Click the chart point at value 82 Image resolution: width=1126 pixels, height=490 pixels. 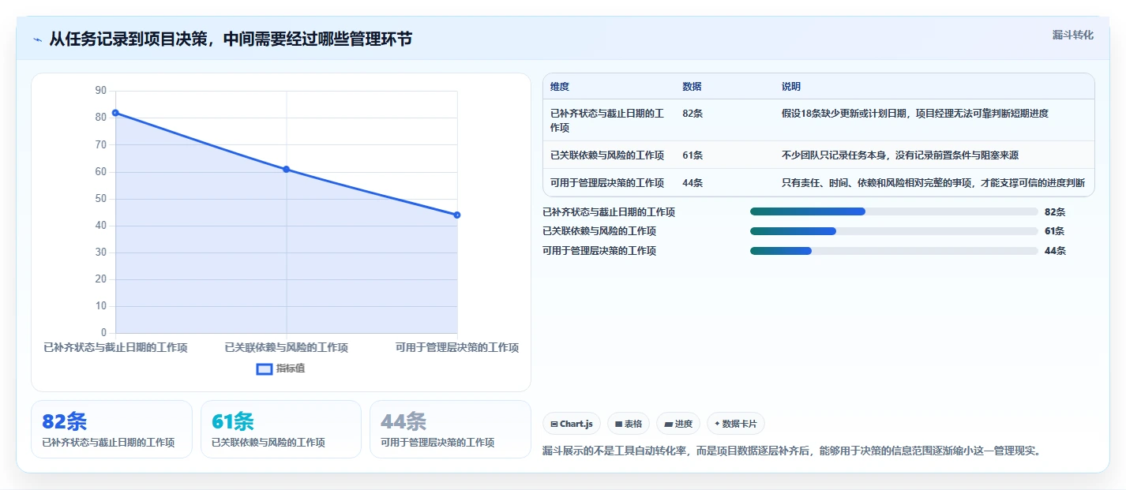[x=115, y=113]
